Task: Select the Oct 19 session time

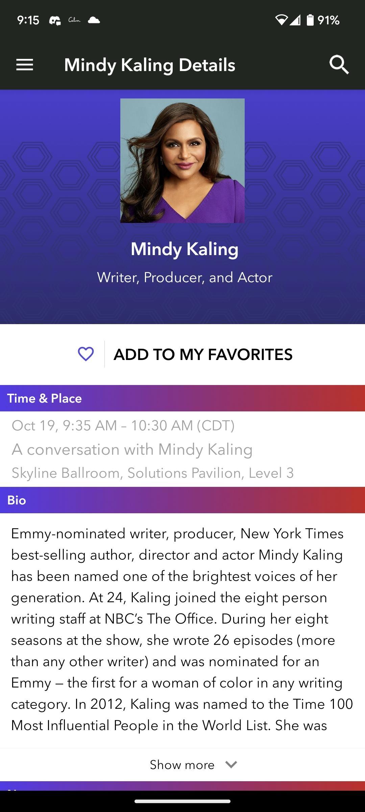Action: click(x=123, y=426)
